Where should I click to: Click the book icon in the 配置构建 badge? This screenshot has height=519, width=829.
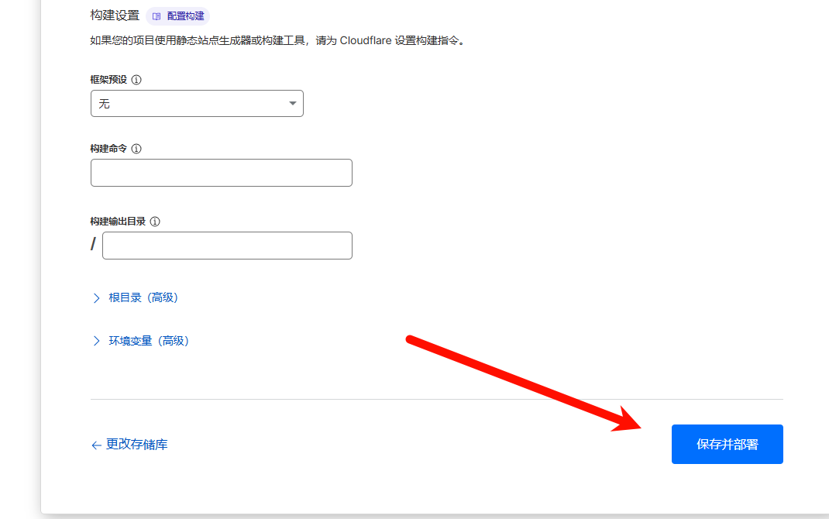coord(157,15)
